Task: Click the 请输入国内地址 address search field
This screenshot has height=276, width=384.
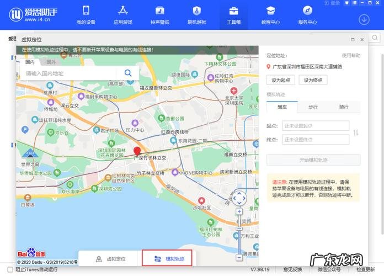Action: (69, 73)
